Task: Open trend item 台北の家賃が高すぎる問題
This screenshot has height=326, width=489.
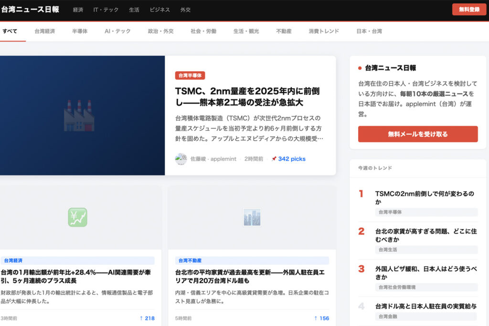Action: point(425,235)
